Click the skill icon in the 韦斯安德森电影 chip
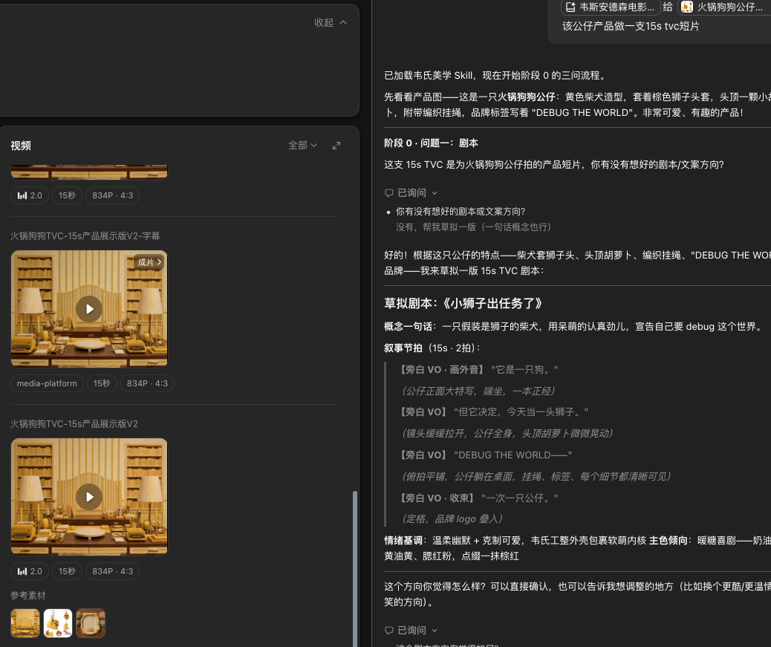Viewport: 771px width, 647px height. pos(570,7)
